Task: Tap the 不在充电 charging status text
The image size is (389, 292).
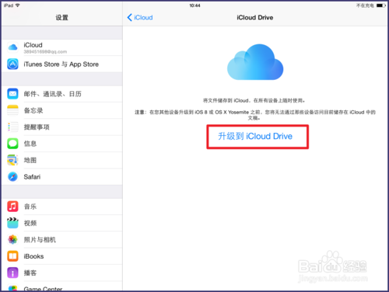Action: (365, 5)
